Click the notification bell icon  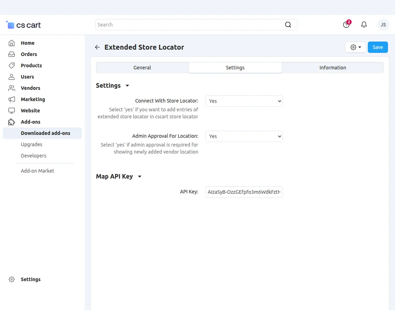pos(364,25)
